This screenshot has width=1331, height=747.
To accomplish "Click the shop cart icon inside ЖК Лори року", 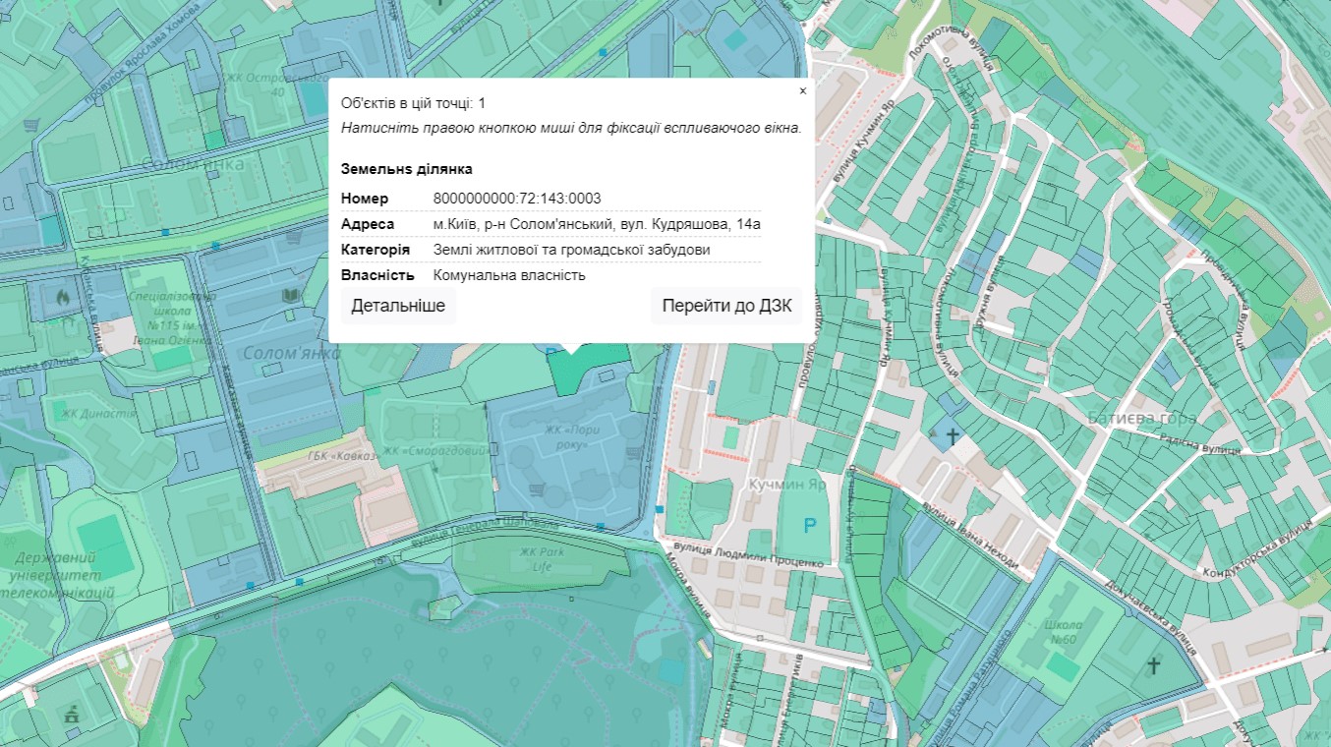I will point(537,487).
